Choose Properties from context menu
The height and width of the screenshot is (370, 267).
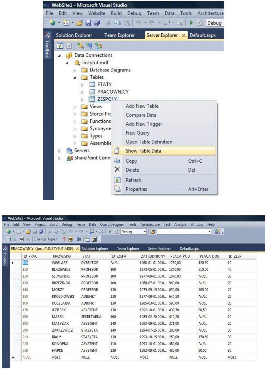pyautogui.click(x=164, y=189)
